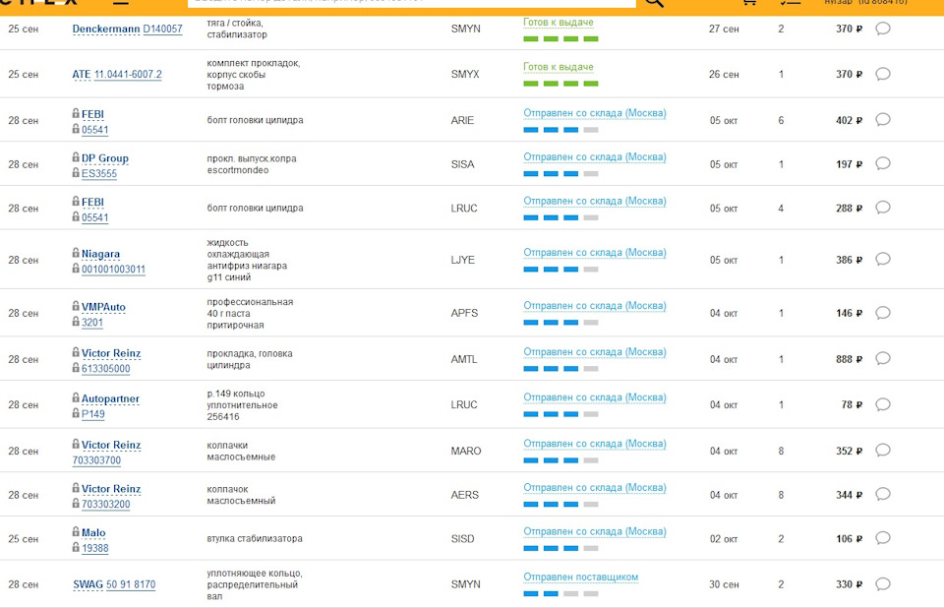Click comment icon on ATE 11.0441-6007.2 row

(882, 74)
